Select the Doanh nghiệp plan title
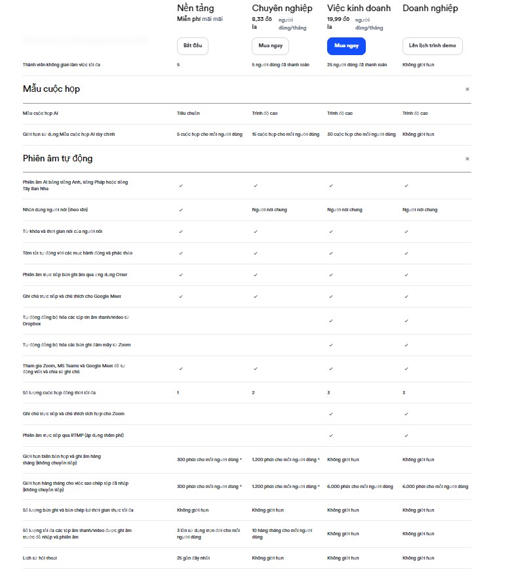This screenshot has width=512, height=572. point(429,9)
